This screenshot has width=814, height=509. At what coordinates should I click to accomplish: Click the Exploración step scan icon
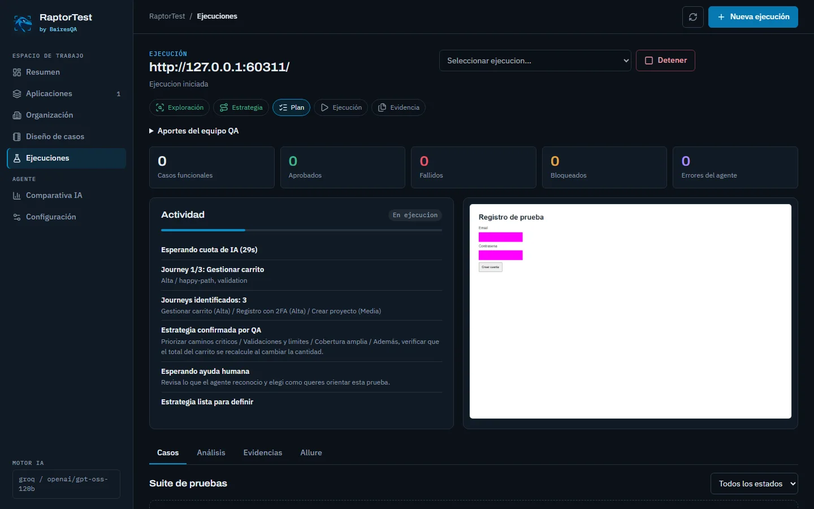pos(160,107)
